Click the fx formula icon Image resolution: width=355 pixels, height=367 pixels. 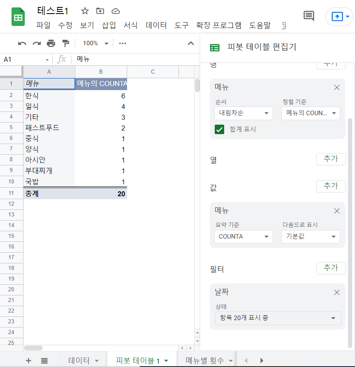tap(62, 59)
